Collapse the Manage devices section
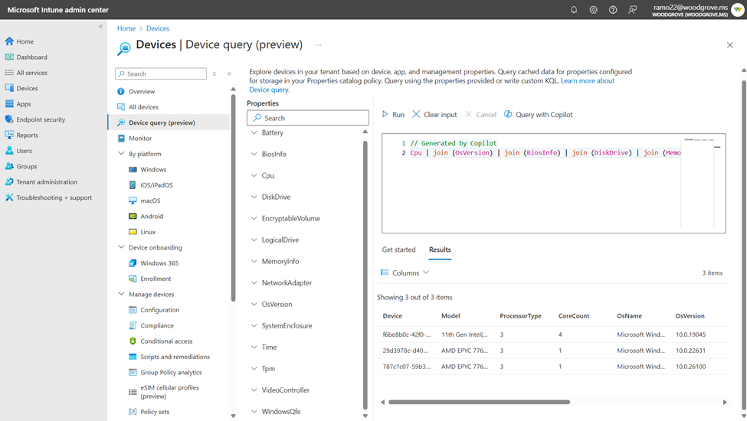Viewport: 747px width, 421px height. pyautogui.click(x=121, y=294)
